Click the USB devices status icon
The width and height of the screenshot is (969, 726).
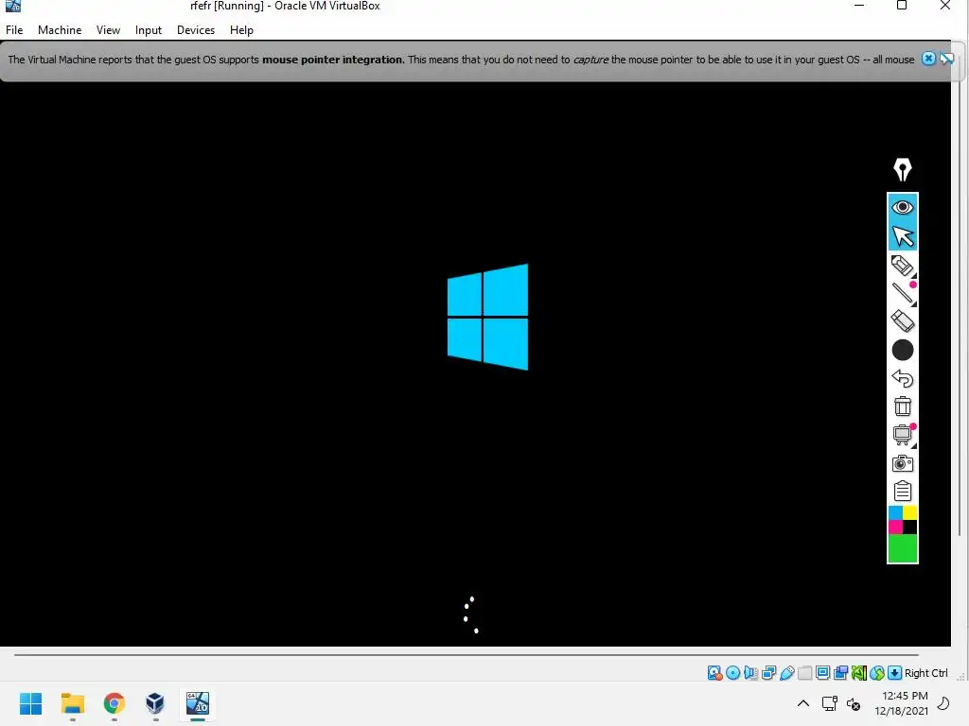(x=786, y=673)
